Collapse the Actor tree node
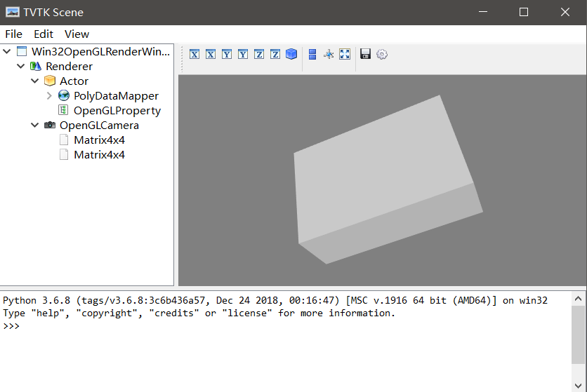Image resolution: width=587 pixels, height=392 pixels. click(35, 81)
